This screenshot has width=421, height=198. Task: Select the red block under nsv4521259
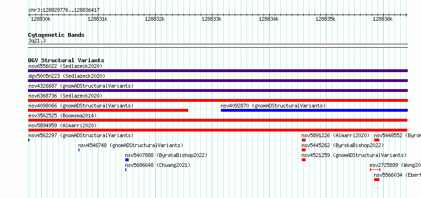pyautogui.click(x=304, y=160)
